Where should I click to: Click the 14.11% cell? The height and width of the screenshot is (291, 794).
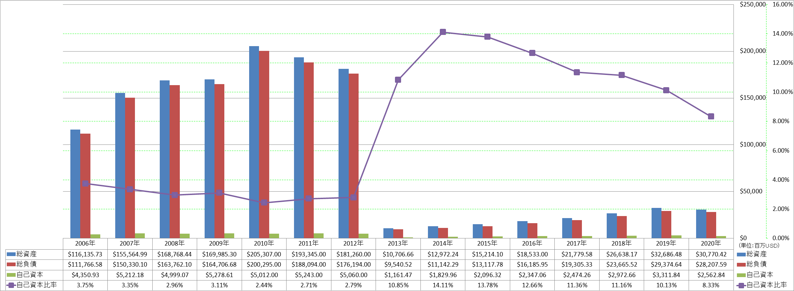443,285
